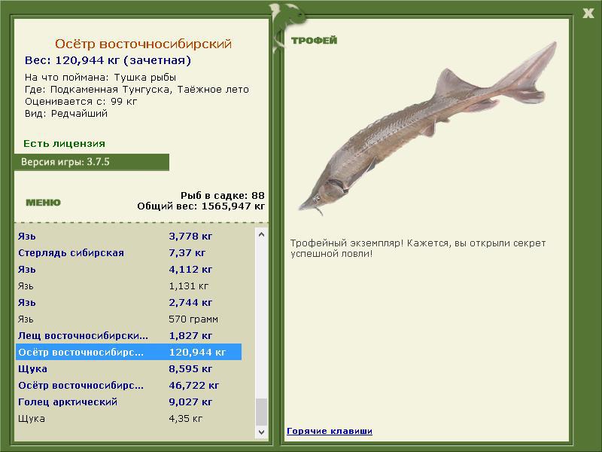The image size is (602, 452).
Task: Select Язь 2,744 кг row
Action: pos(129,302)
